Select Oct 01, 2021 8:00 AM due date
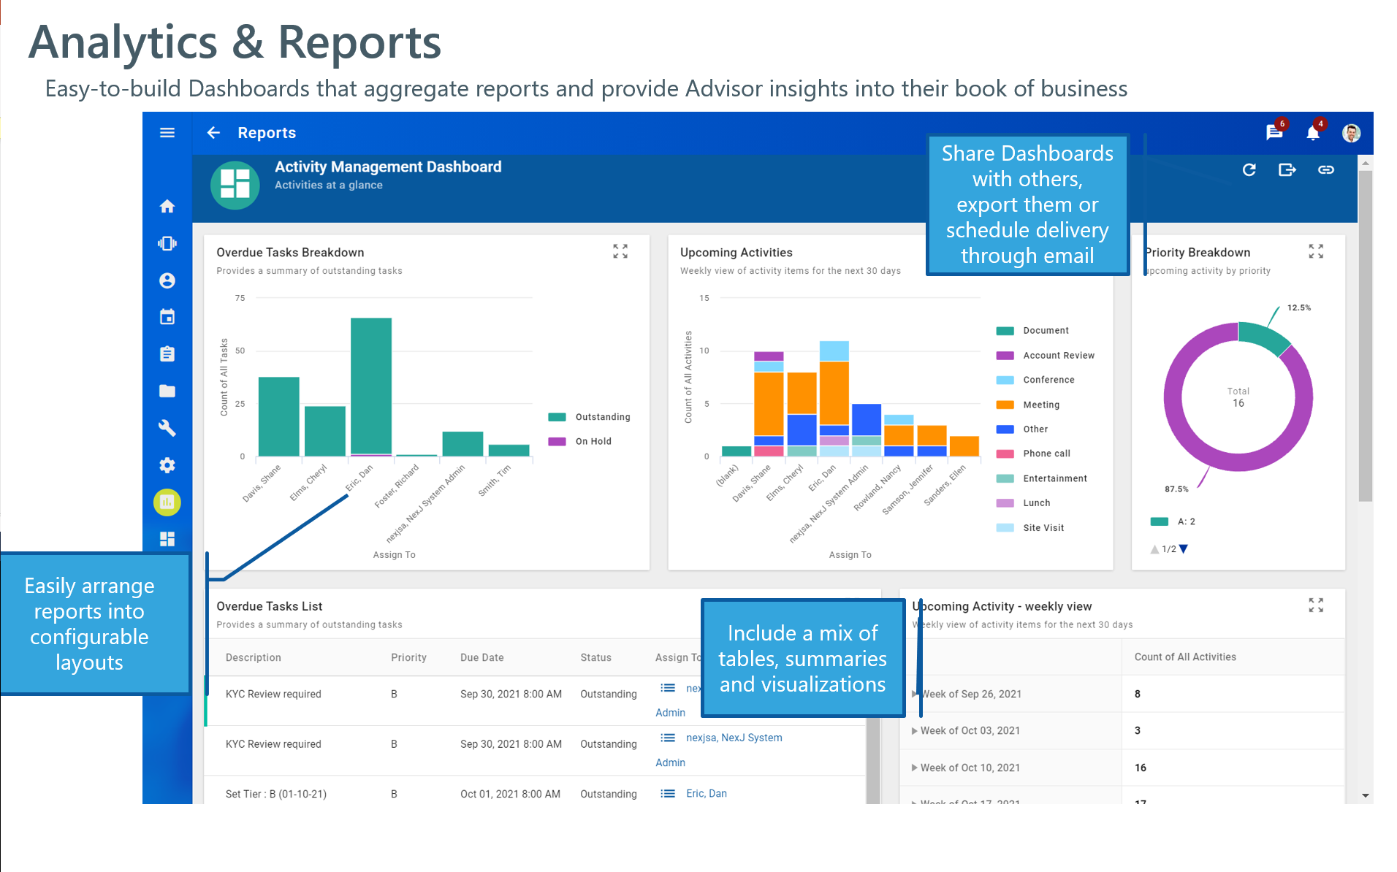This screenshot has width=1397, height=872. [510, 794]
